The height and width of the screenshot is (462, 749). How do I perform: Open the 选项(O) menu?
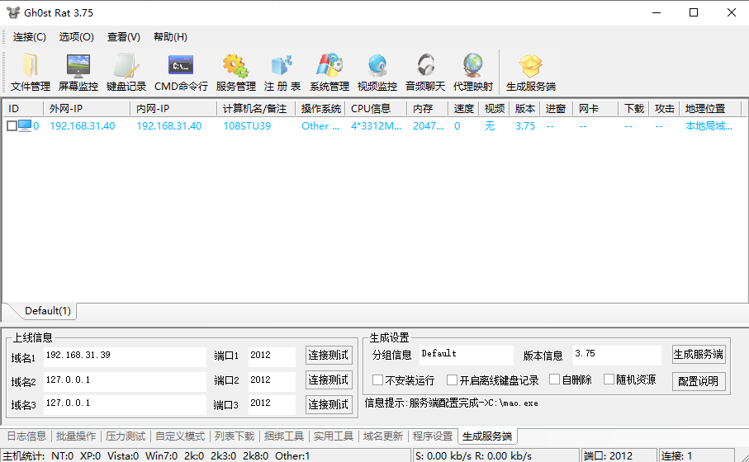77,37
